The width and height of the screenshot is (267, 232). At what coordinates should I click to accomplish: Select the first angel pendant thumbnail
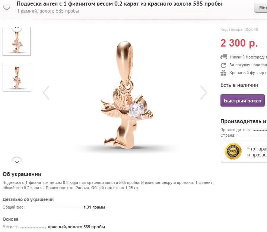[x=17, y=41]
